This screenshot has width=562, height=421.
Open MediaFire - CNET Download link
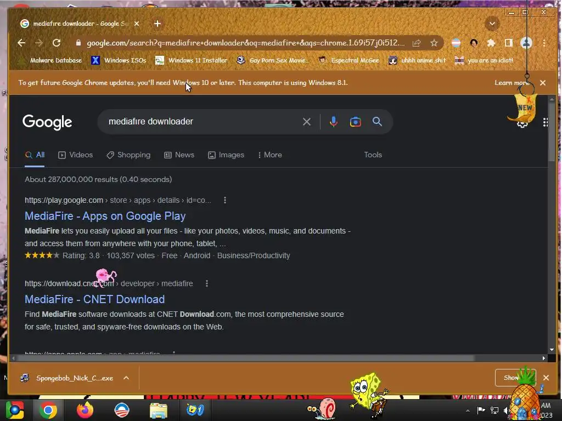click(94, 300)
